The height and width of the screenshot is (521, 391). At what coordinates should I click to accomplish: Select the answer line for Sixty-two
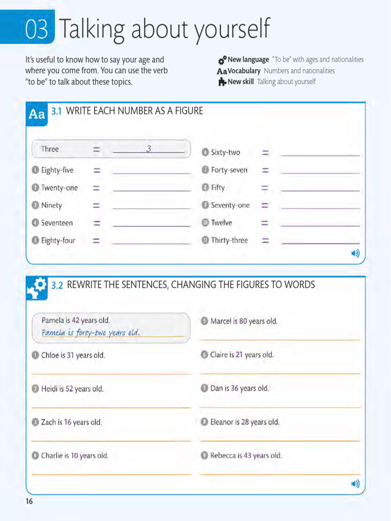pos(320,153)
